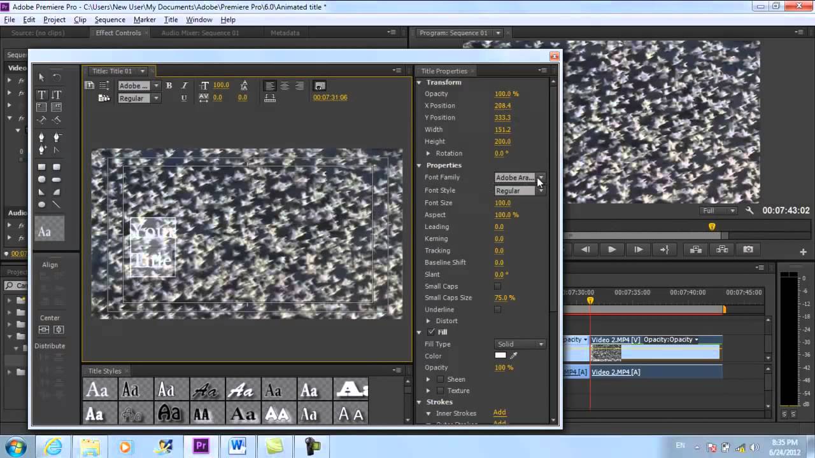Enable the Underline checkbox in Properties
The image size is (815, 458).
tap(497, 310)
